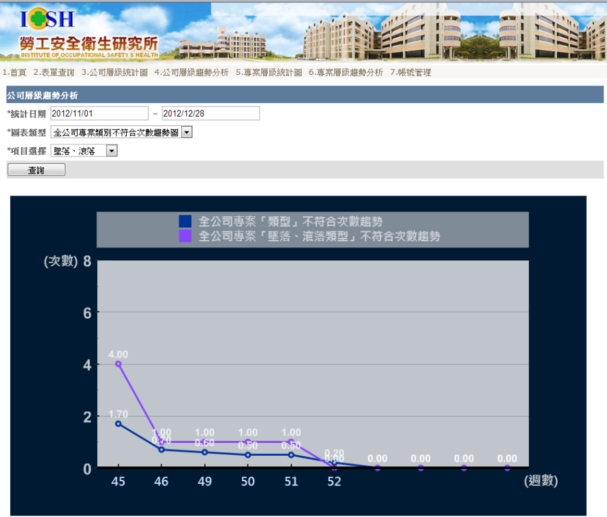Select 4.公司層級趨勢分析 in navigation
Image resolution: width=607 pixels, height=517 pixels.
coord(191,72)
